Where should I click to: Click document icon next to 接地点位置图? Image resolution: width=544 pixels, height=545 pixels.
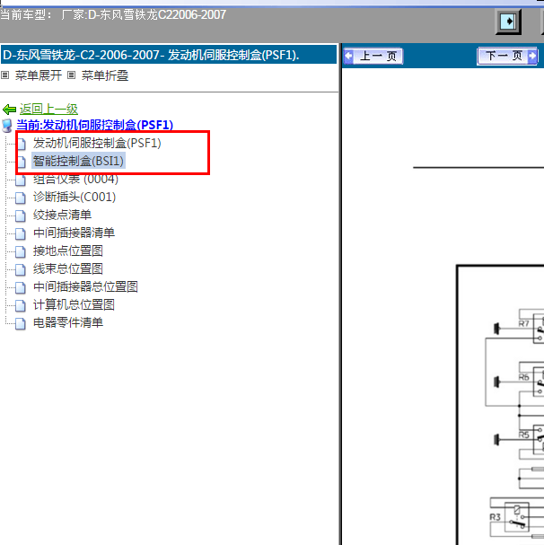[21, 251]
